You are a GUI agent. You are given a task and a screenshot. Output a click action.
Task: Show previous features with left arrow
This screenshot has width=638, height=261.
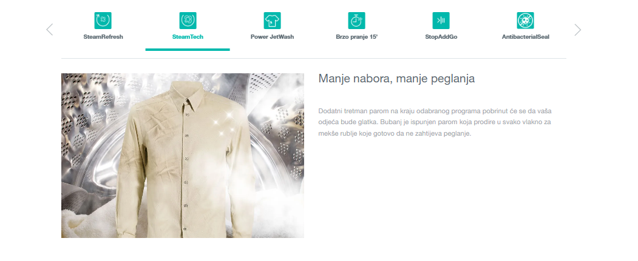[x=50, y=30]
